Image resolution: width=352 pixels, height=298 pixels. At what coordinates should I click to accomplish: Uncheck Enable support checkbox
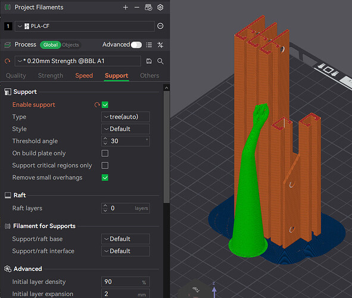pyautogui.click(x=105, y=105)
